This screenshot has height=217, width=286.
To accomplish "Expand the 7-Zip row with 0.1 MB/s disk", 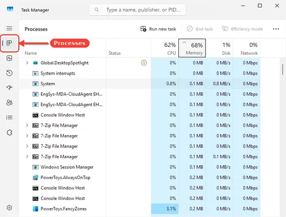I will coord(27,157).
